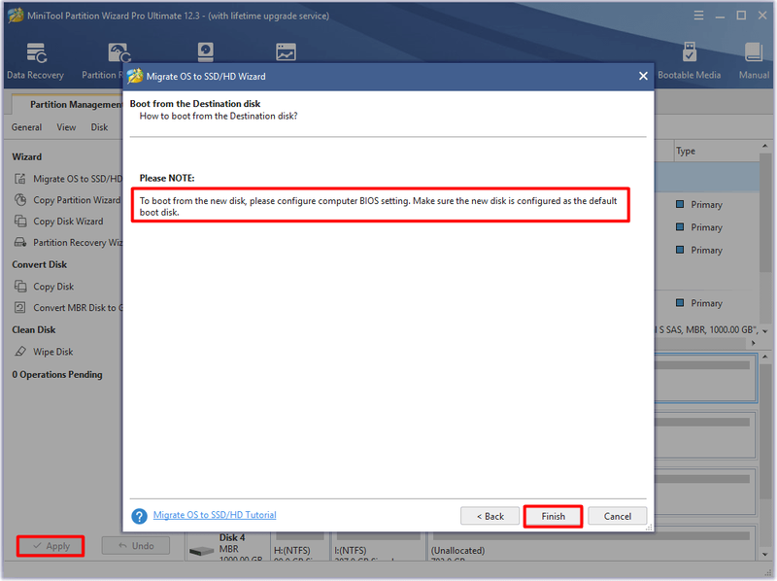
Task: Click Convert MBR Disk sidebar icon
Action: click(x=19, y=307)
